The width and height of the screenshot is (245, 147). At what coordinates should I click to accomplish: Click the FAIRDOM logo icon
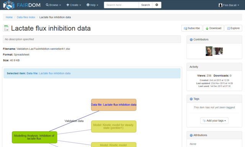click(x=9, y=5)
